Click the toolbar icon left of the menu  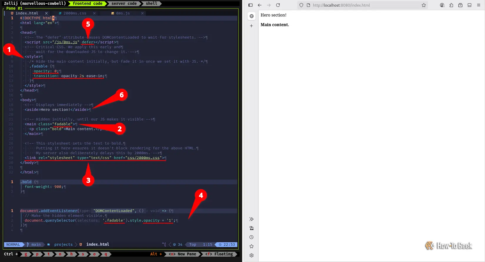pos(469,5)
